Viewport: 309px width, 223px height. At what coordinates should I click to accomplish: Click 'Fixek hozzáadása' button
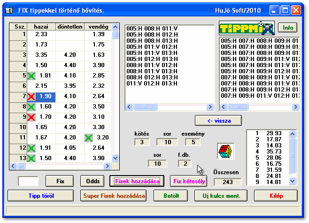(x=137, y=181)
